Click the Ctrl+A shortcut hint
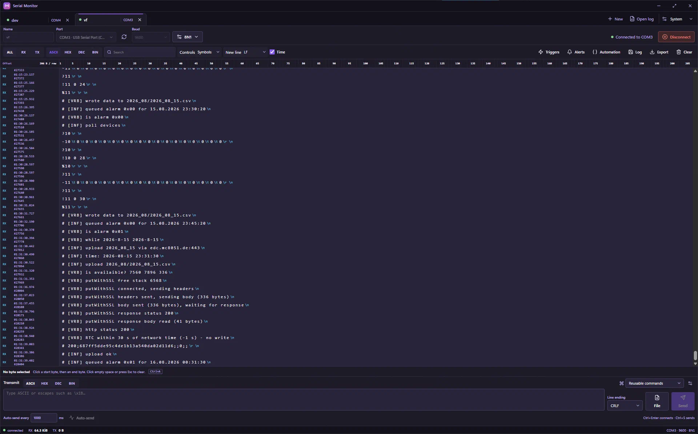Image resolution: width=698 pixels, height=434 pixels. [155, 372]
